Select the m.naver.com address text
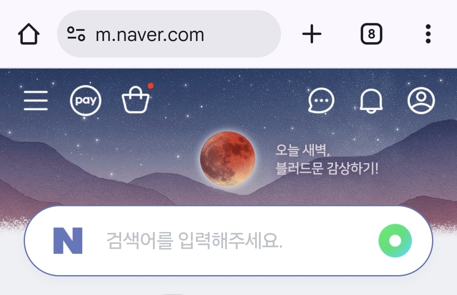Image resolution: width=457 pixels, height=295 pixels. [150, 35]
